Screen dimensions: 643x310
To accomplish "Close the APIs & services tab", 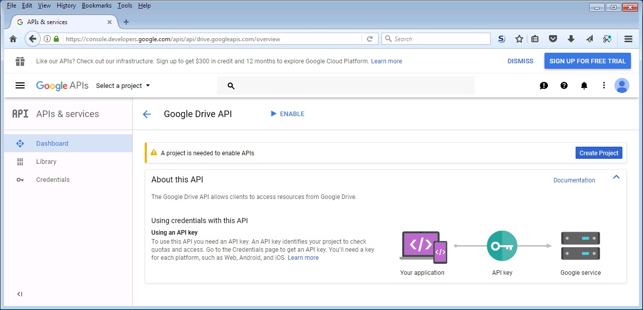I will [x=110, y=22].
